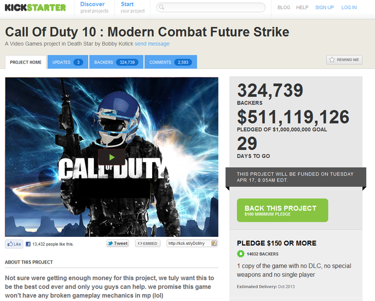
Task: Click the Kickstarter logo
Action: click(35, 7)
